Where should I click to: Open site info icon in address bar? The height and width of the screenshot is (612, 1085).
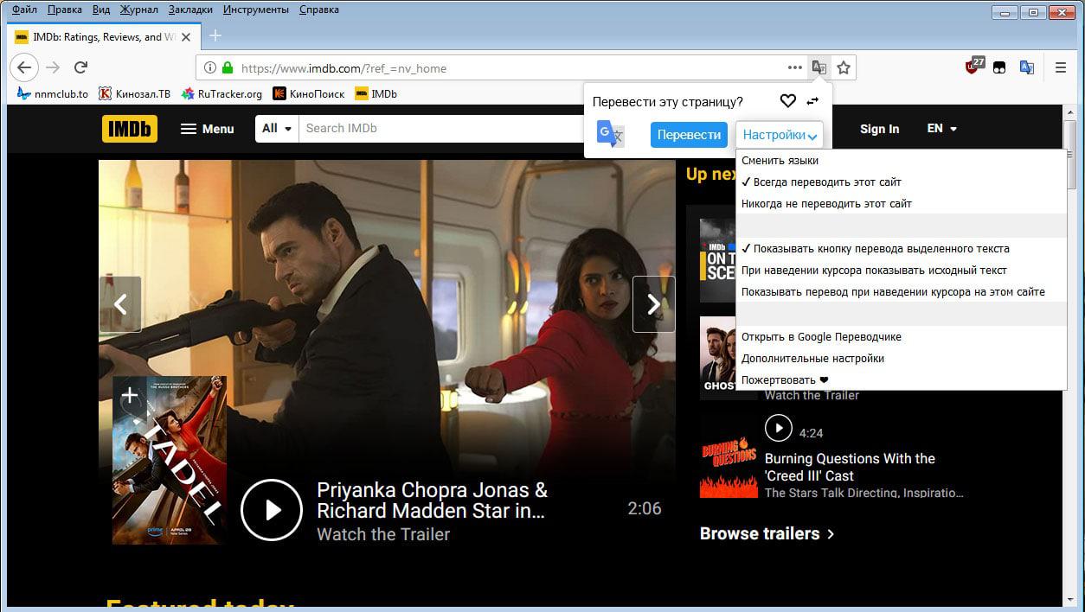point(209,67)
